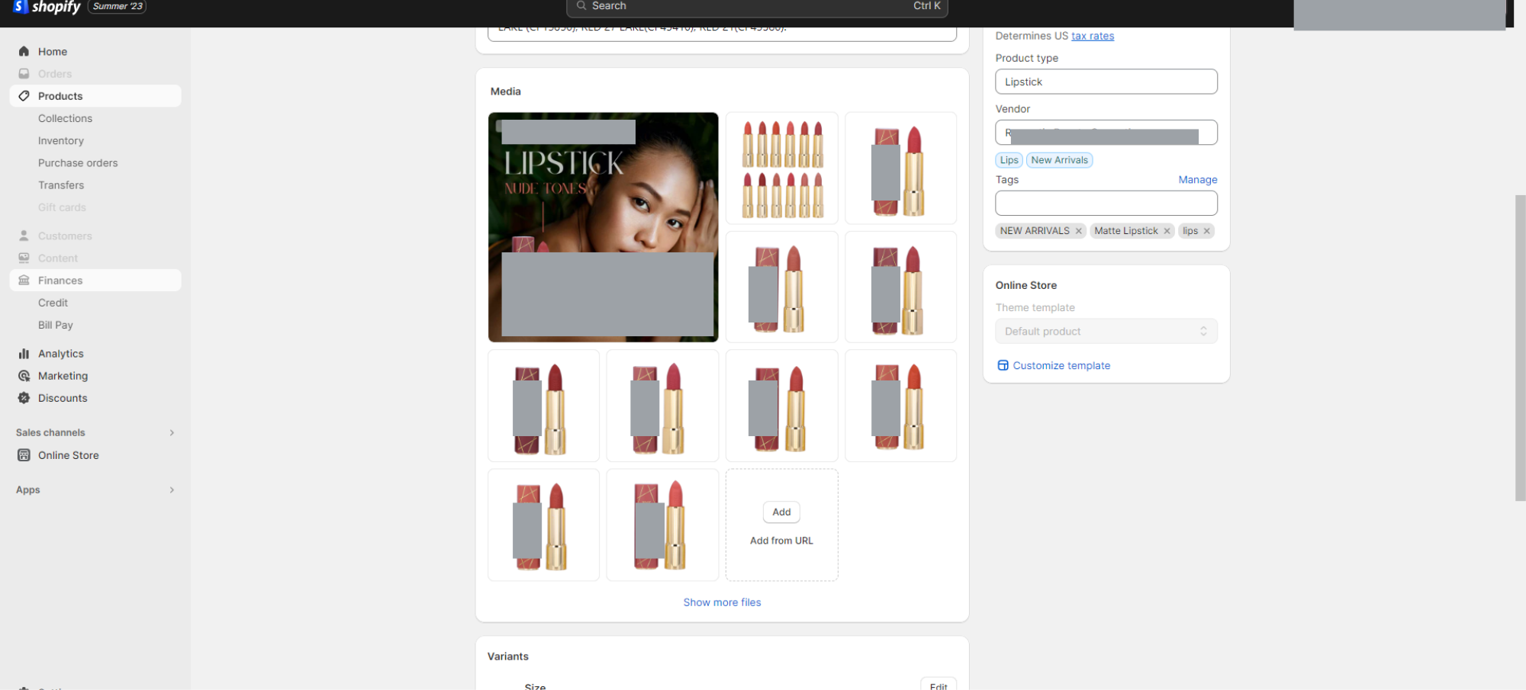Click the top search bar
The width and height of the screenshot is (1526, 690).
click(x=757, y=7)
